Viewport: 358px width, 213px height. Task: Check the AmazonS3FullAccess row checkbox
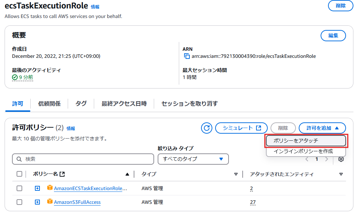coord(19,202)
